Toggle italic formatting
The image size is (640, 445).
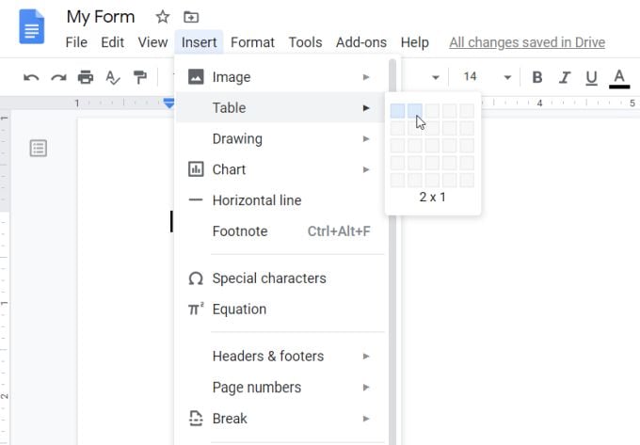click(565, 77)
